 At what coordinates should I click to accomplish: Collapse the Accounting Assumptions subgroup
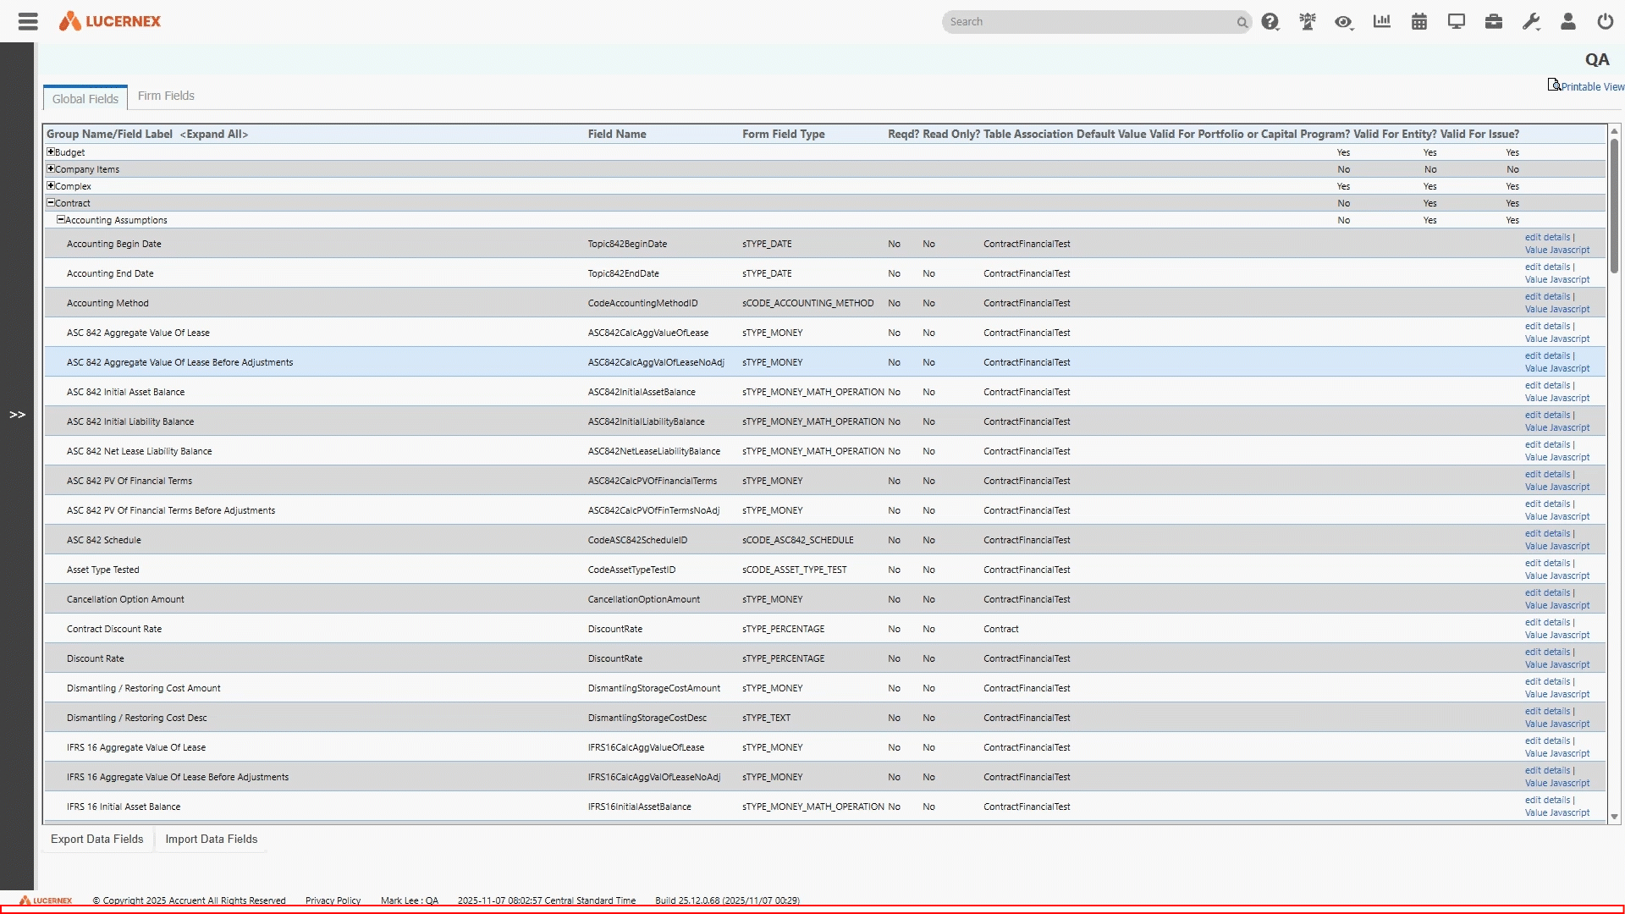click(x=61, y=220)
